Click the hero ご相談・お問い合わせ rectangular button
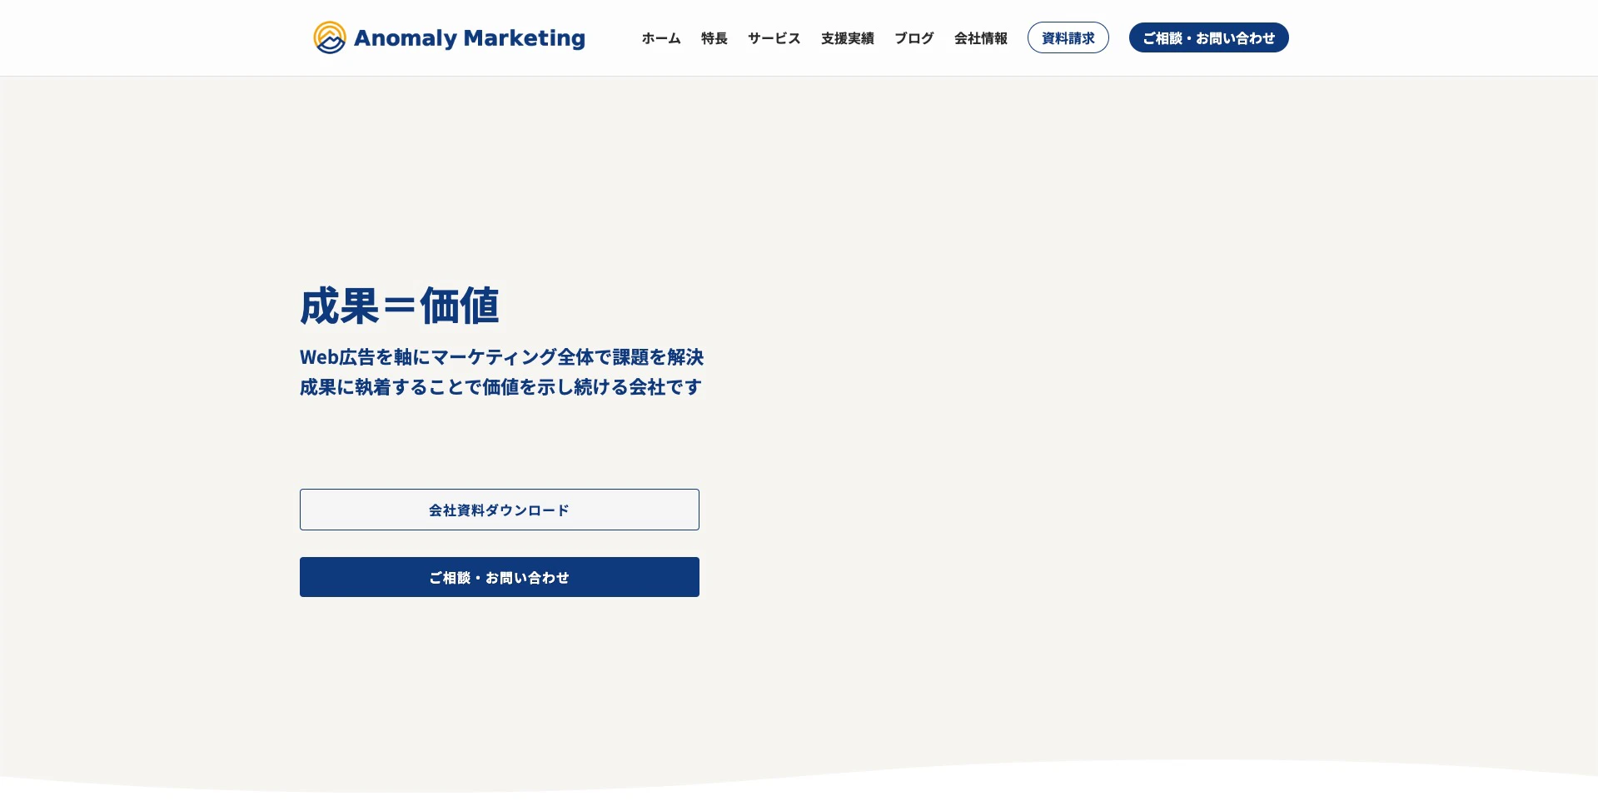 [x=500, y=577]
